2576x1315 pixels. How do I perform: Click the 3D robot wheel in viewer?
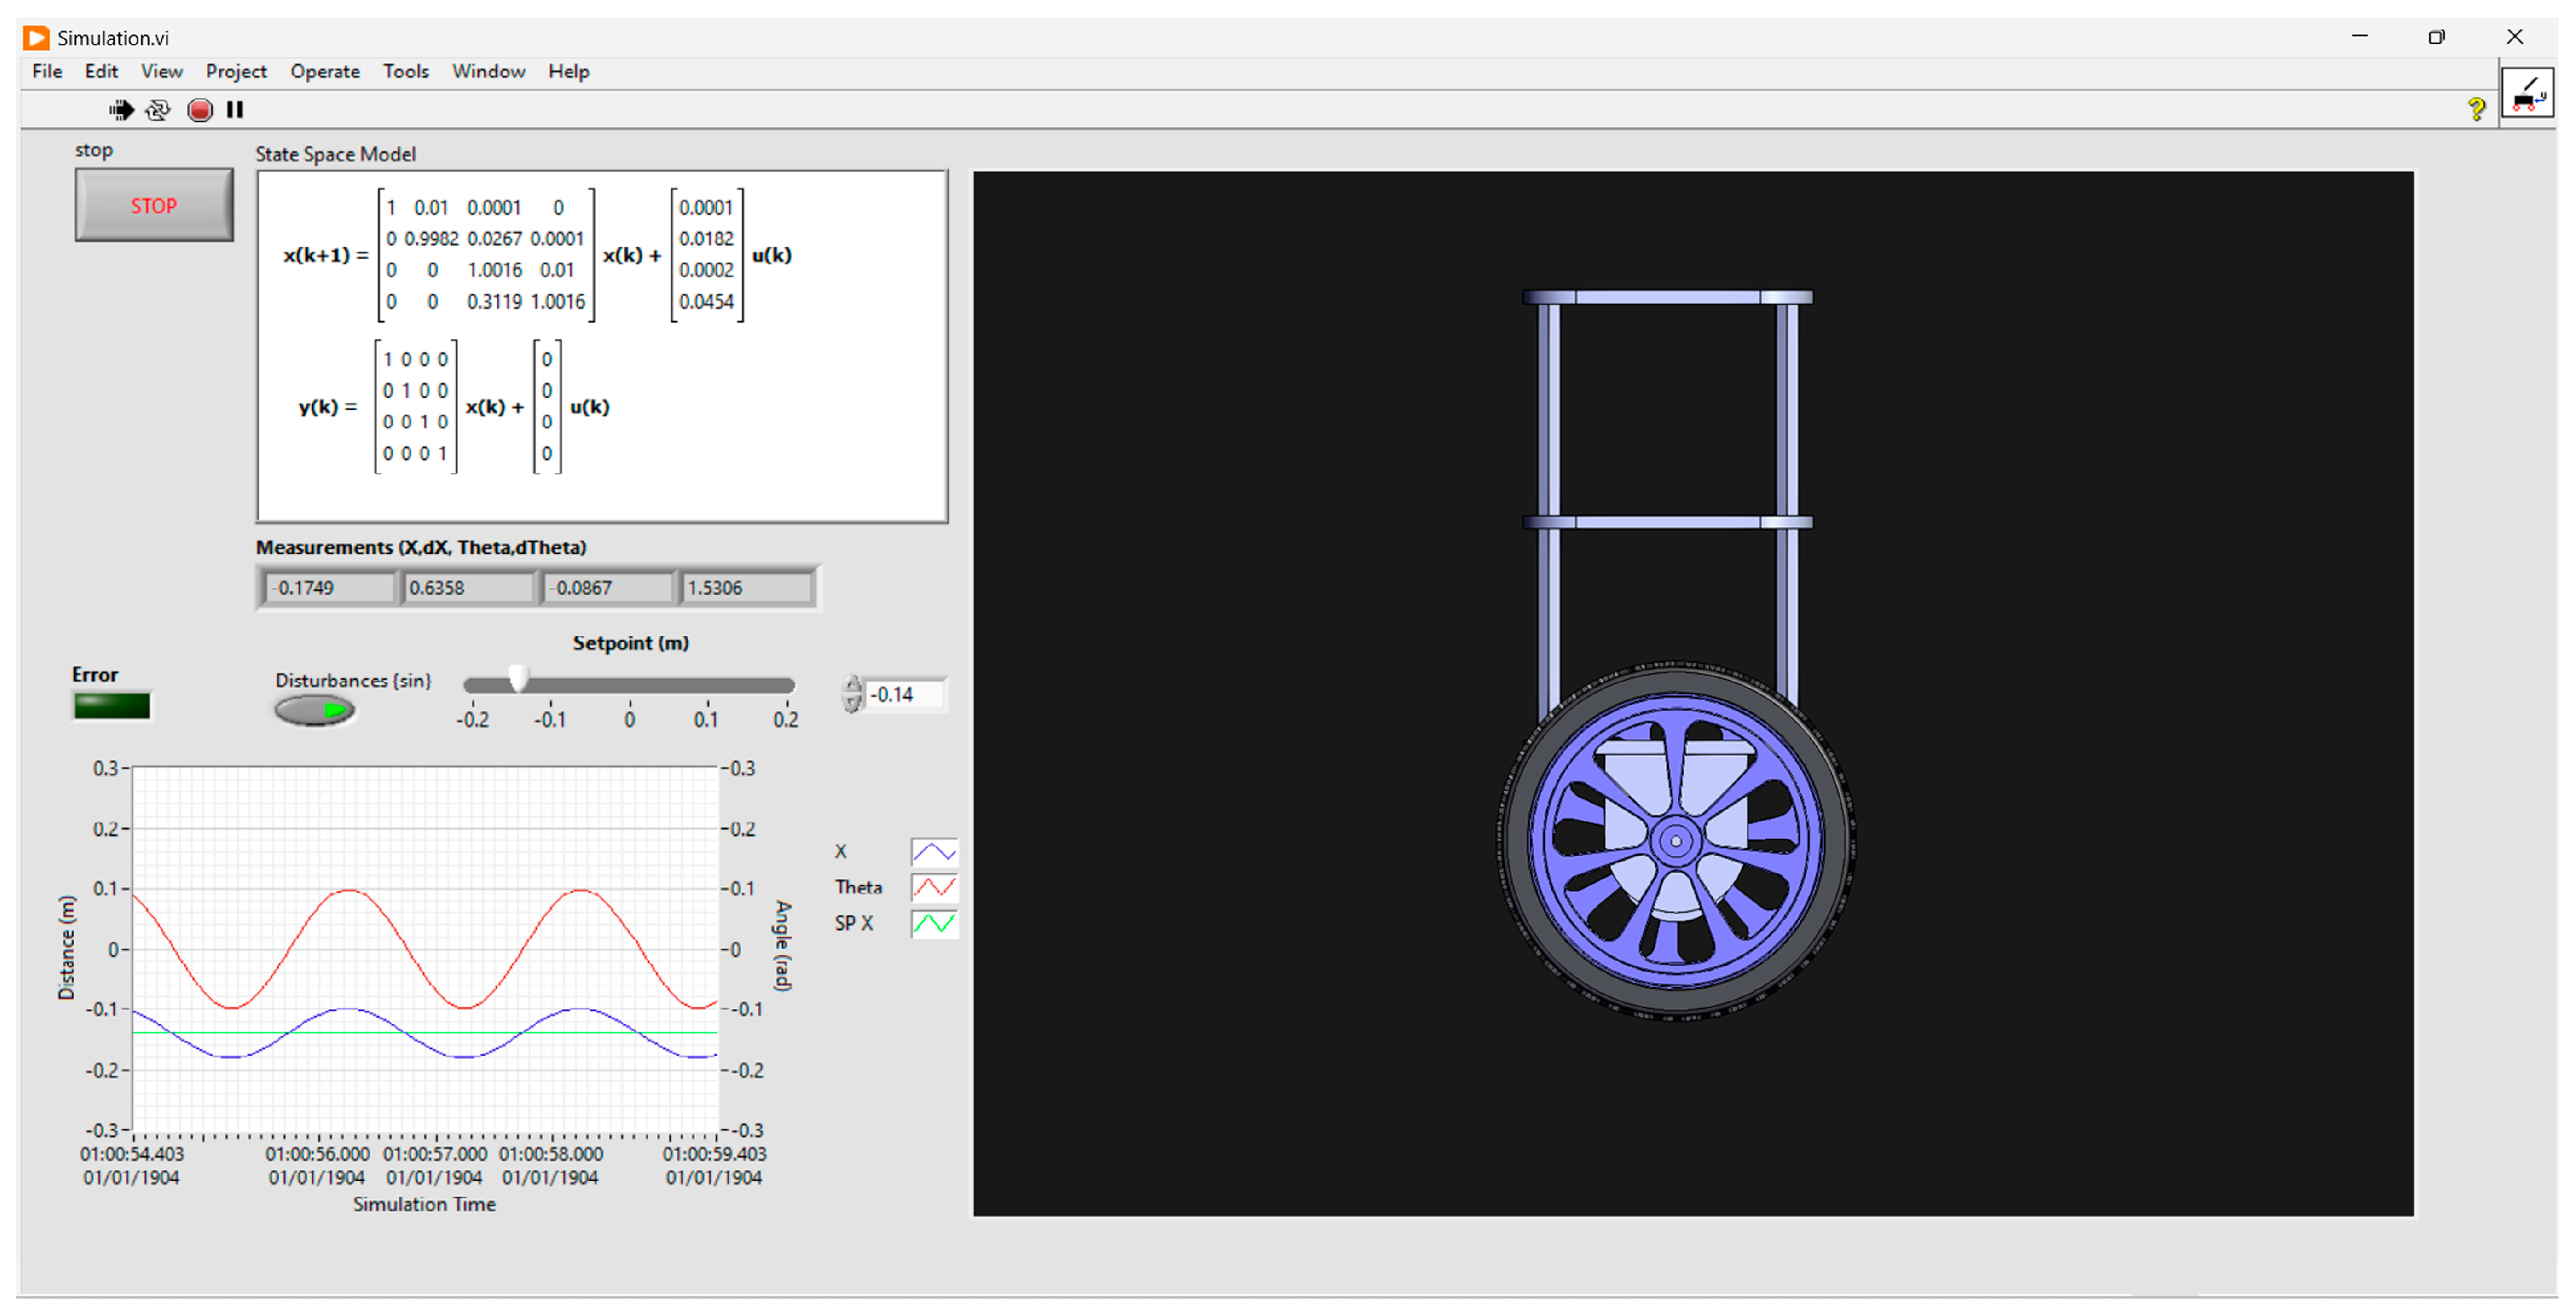(1676, 841)
